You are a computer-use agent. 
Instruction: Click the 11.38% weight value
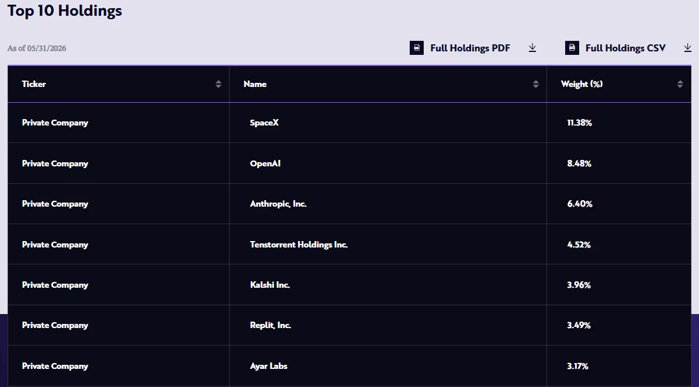click(x=579, y=123)
